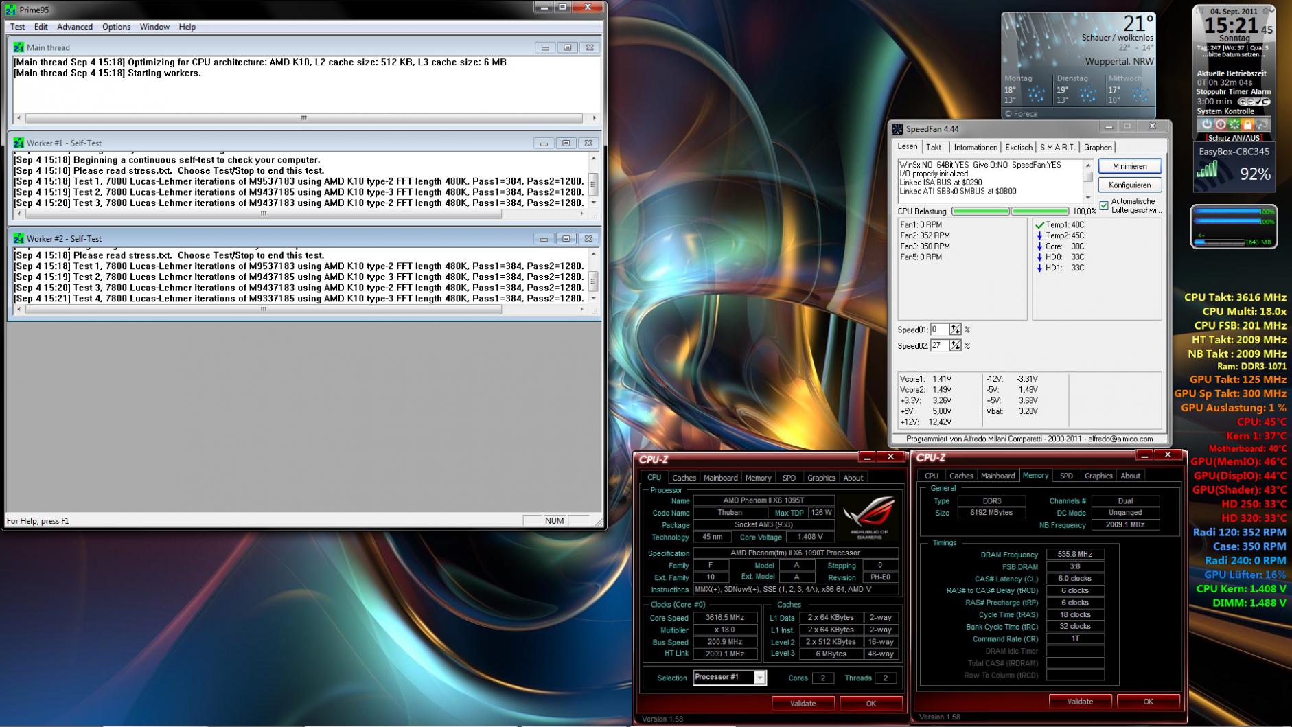
Task: Click the SpeedFan log scroll-down arrow
Action: pyautogui.click(x=1087, y=198)
